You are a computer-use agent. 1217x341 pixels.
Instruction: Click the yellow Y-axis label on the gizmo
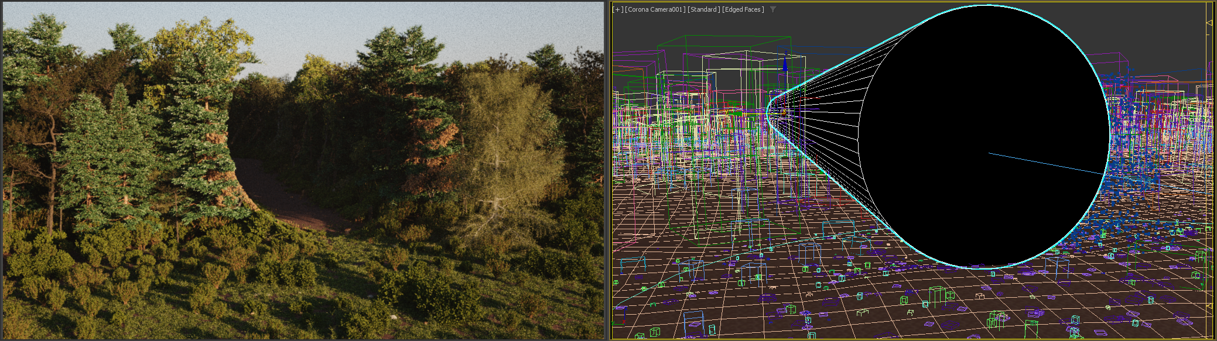tap(783, 111)
